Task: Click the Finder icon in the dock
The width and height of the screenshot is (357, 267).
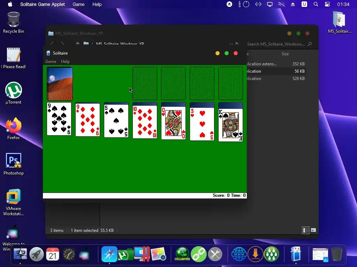Action: [x=20, y=254]
